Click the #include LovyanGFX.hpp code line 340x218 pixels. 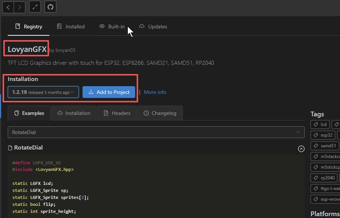coord(43,169)
